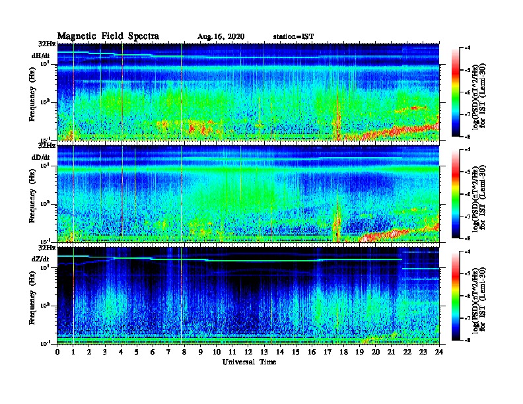523x404 pixels.
Task: Select the 'dZ/dt' panel label
Action: pos(40,259)
